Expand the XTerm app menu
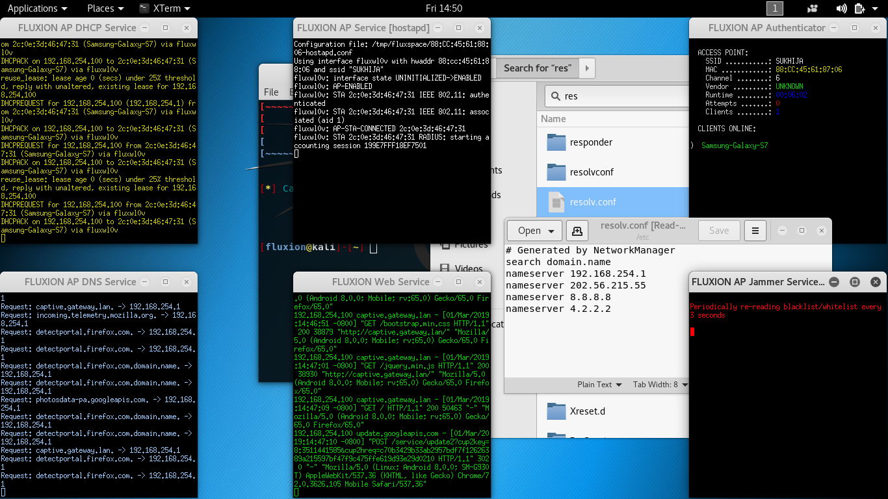 click(x=164, y=8)
